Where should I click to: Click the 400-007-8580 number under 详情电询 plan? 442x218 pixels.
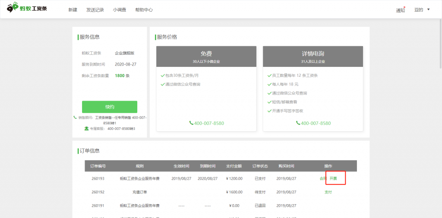(x=316, y=123)
